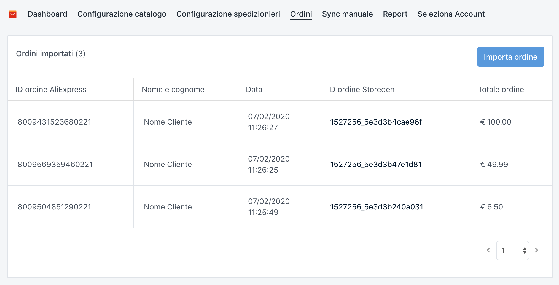Click the AliExpress logo icon
The height and width of the screenshot is (285, 559).
13,14
